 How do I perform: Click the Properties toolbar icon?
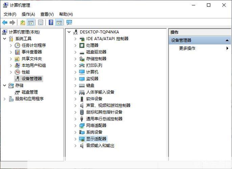coord(41,22)
